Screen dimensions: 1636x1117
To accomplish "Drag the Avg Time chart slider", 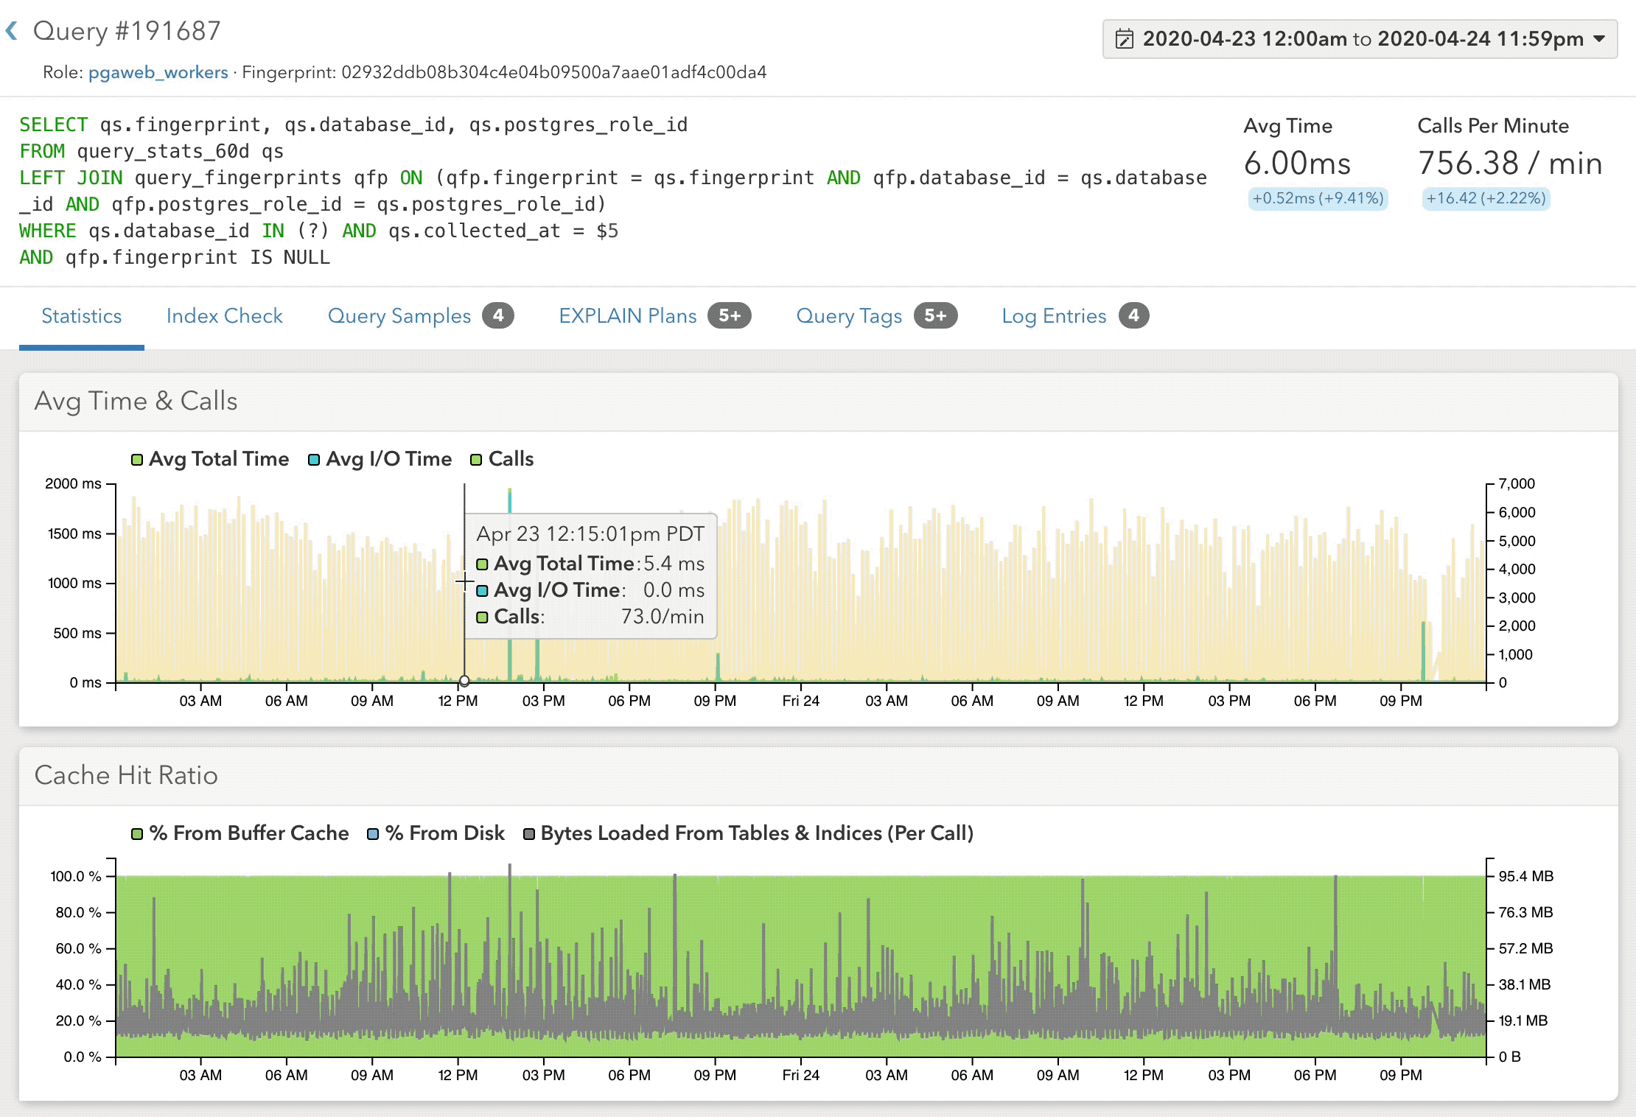I will point(463,679).
